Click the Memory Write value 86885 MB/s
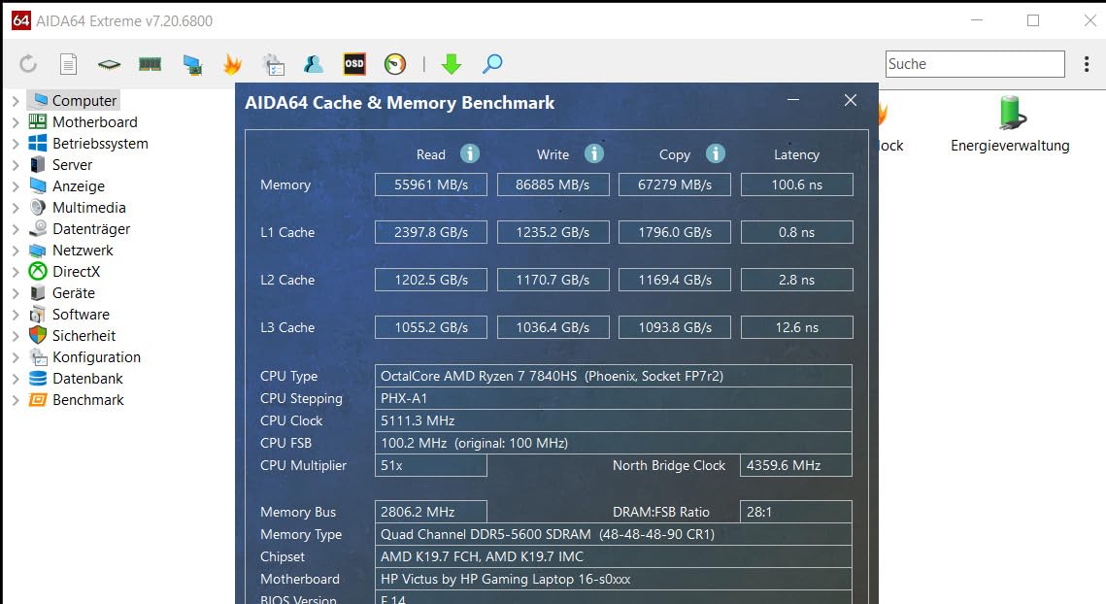This screenshot has width=1106, height=604. click(x=553, y=185)
